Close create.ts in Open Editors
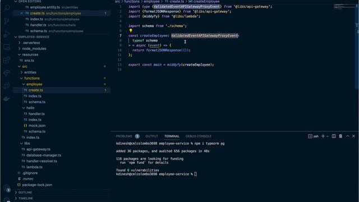 pyautogui.click(x=21, y=13)
